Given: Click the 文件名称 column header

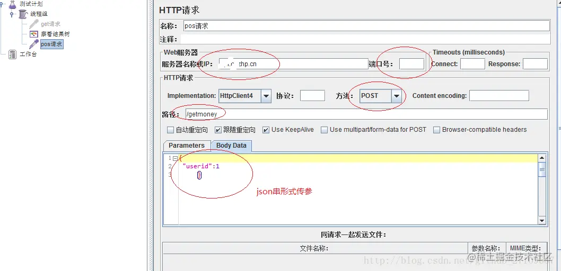Looking at the screenshot, I should point(315,249).
